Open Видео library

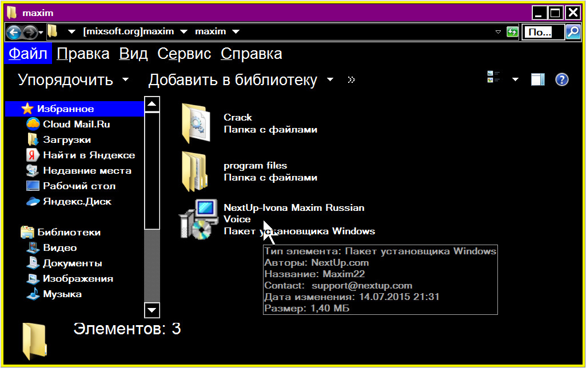(60, 247)
